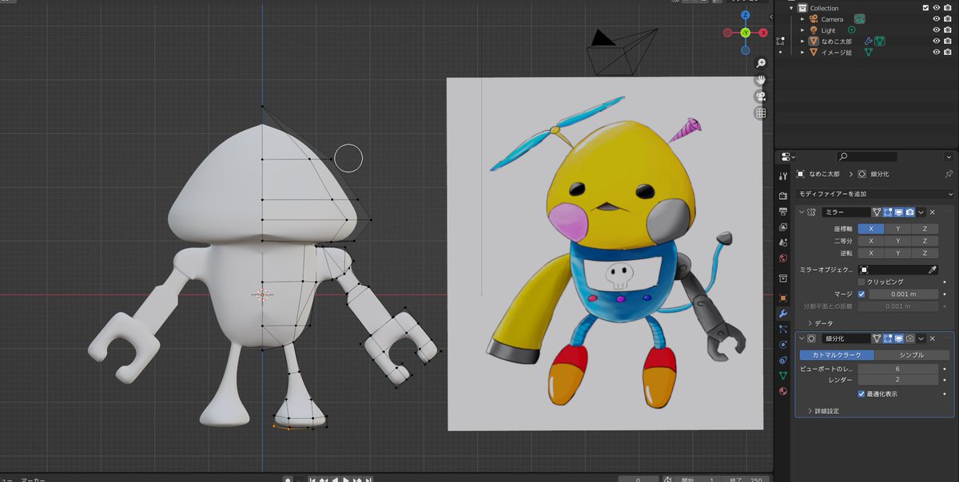Remove the ミラー modifier with X button
Viewport: 959px width, 482px height.
point(932,211)
